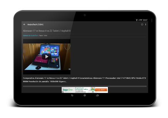
Task: Dismiss the ad with its small corner icon
Action: click(63, 92)
